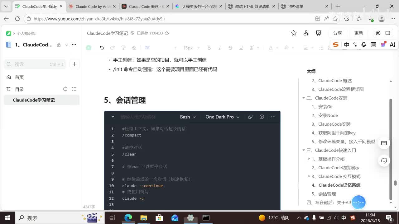Click the code block name input field

click(x=138, y=117)
